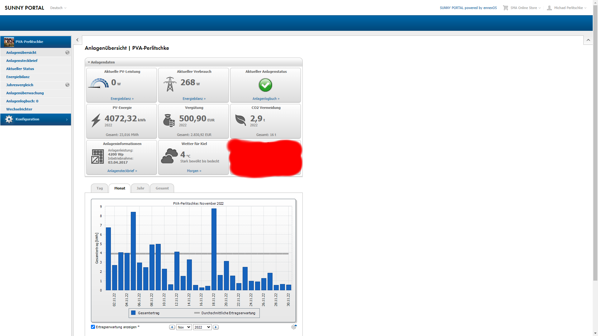
Task: Open the Anlagenlogbuch link
Action: 266,99
